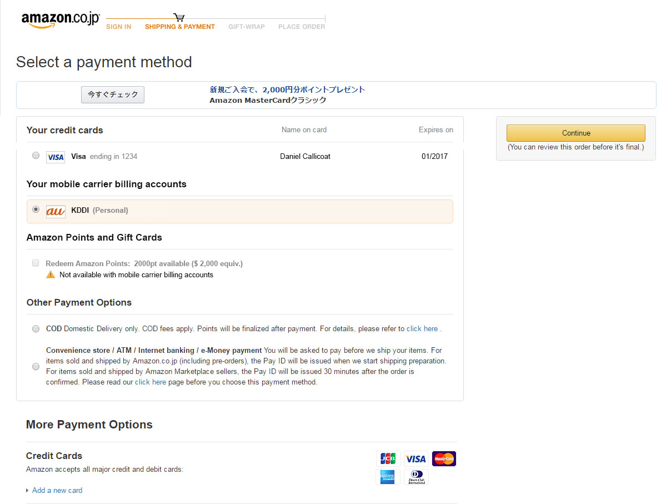This screenshot has height=504, width=671.
Task: Click the Amazon.co.jp logo
Action: pos(60,19)
